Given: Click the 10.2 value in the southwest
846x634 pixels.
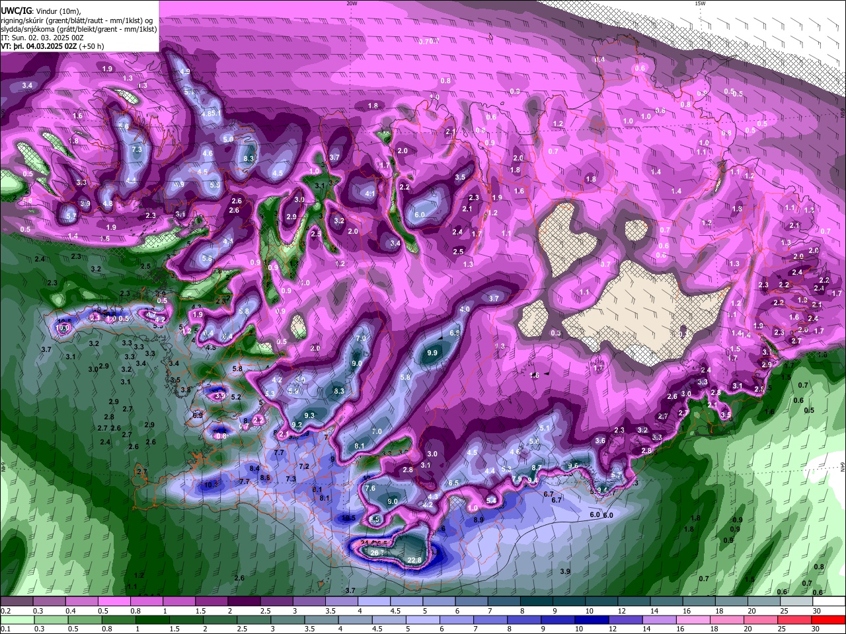Looking at the screenshot, I should 211,485.
